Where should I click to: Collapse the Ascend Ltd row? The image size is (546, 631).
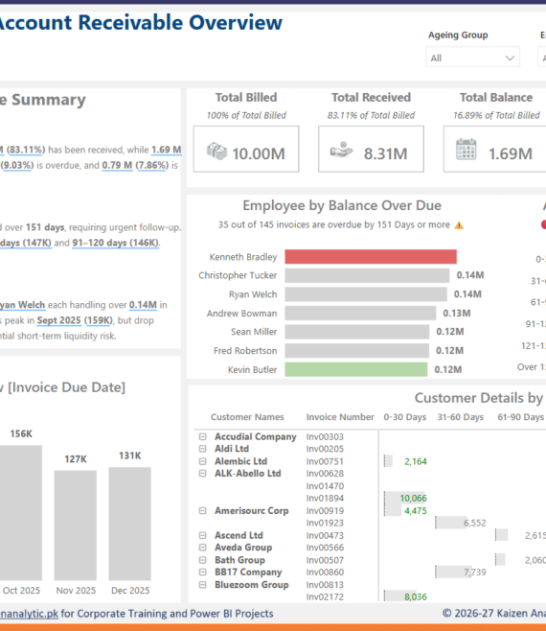203,536
